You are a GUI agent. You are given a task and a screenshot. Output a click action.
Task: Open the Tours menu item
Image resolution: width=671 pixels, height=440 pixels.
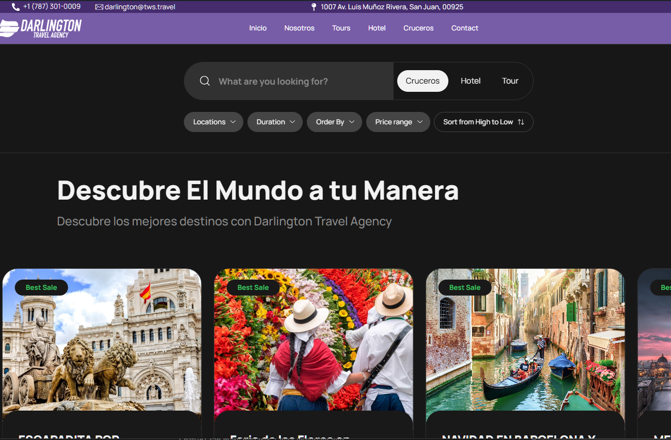pos(341,28)
